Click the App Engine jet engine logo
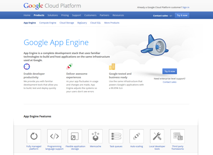213x155 pixels. [x=155, y=45]
